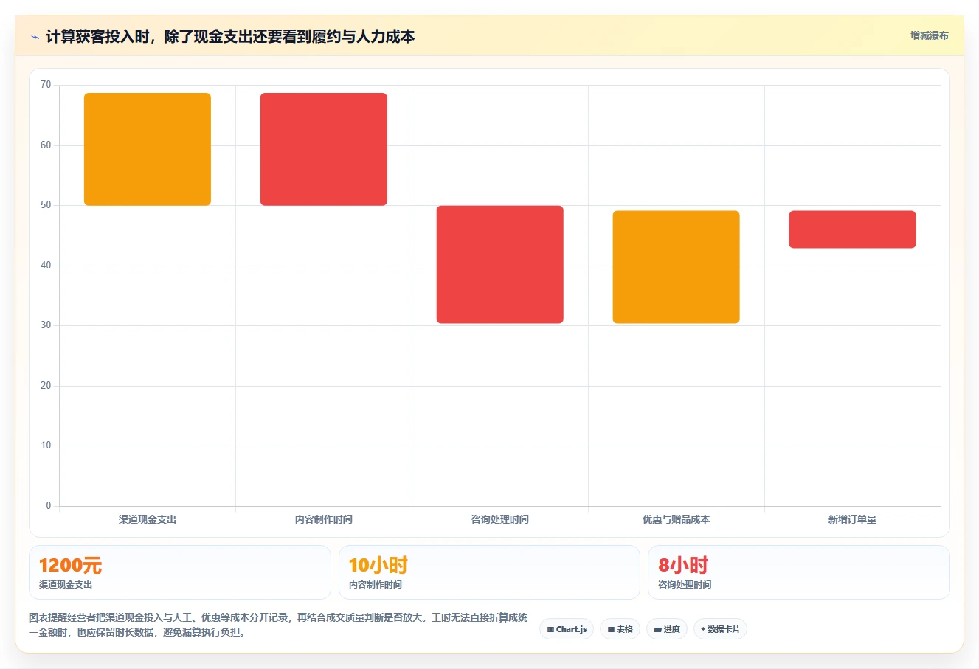This screenshot has height=669, width=979.
Task: Click the y-axis value 20
Action: 46,386
